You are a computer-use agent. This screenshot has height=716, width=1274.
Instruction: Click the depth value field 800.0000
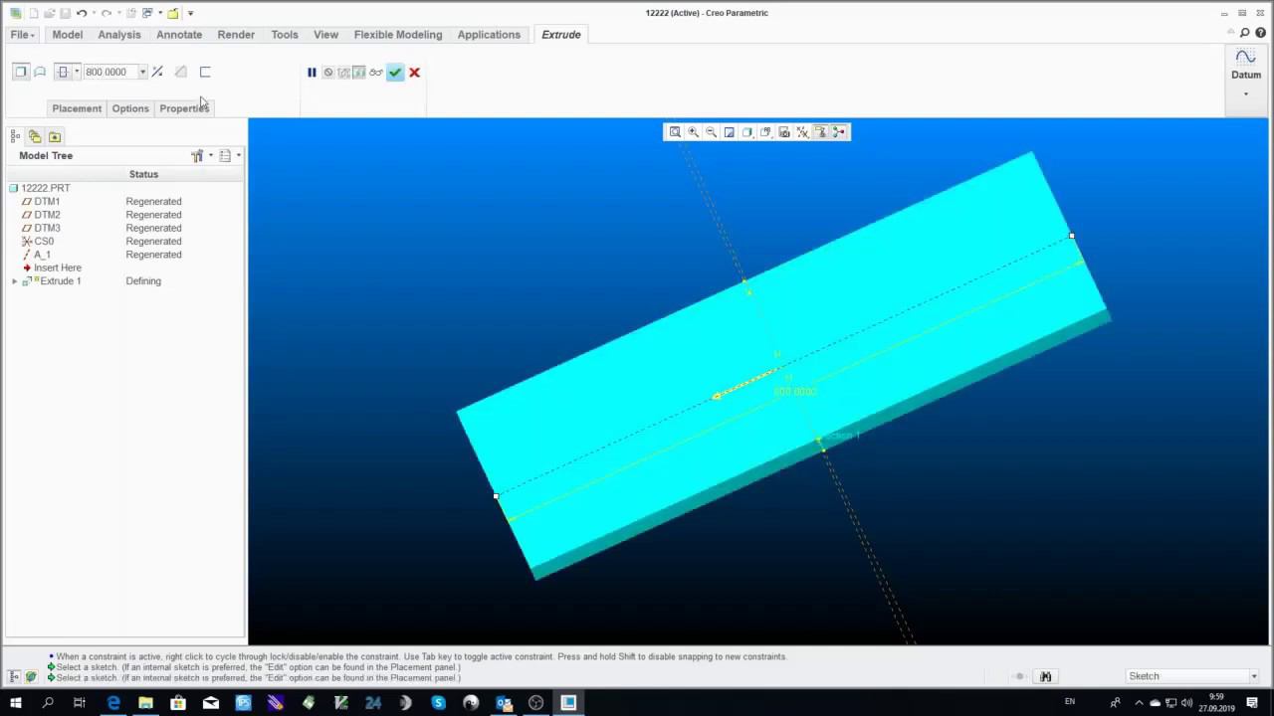click(109, 72)
